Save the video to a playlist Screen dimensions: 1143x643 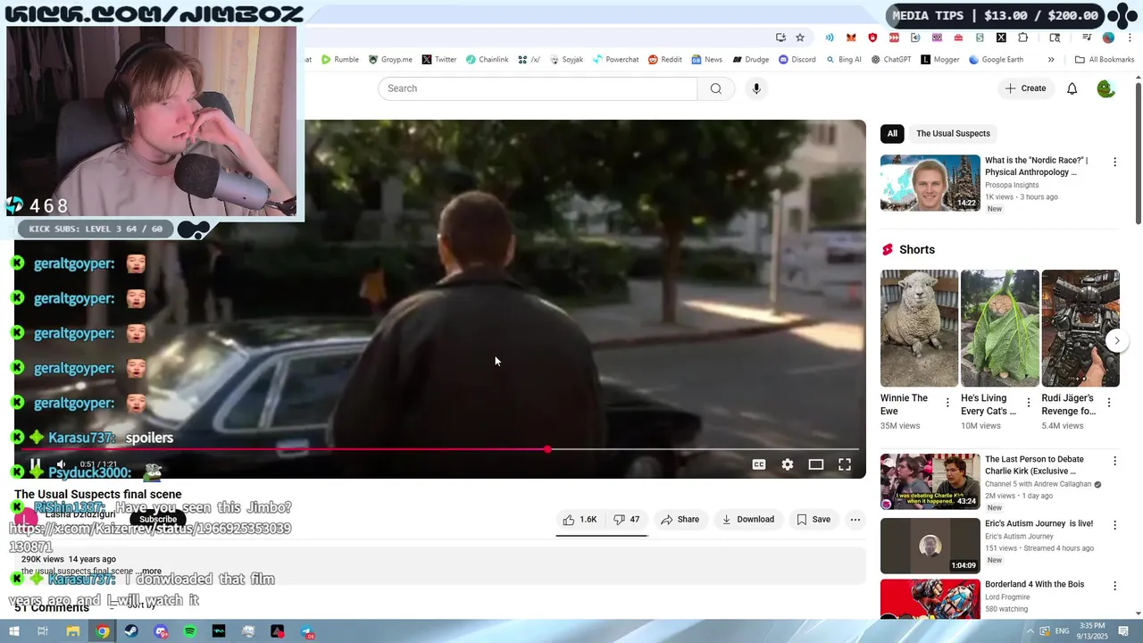tap(813, 520)
